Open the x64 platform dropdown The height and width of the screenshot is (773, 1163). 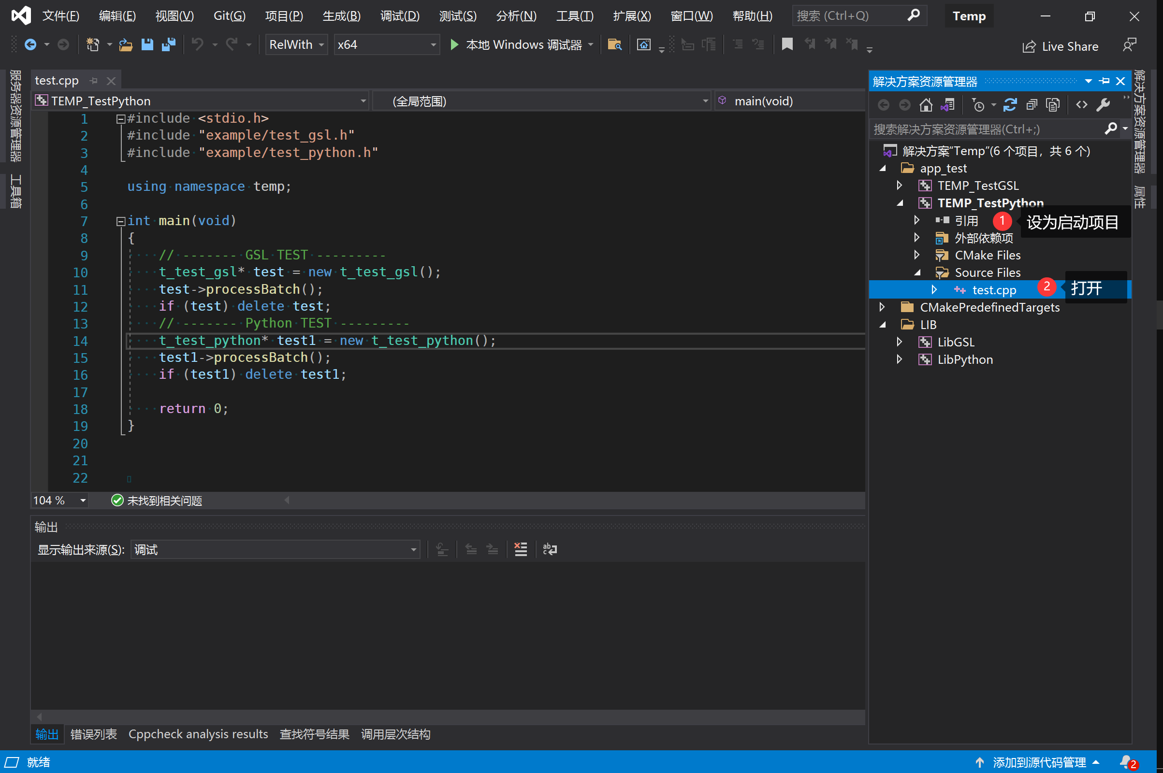387,45
